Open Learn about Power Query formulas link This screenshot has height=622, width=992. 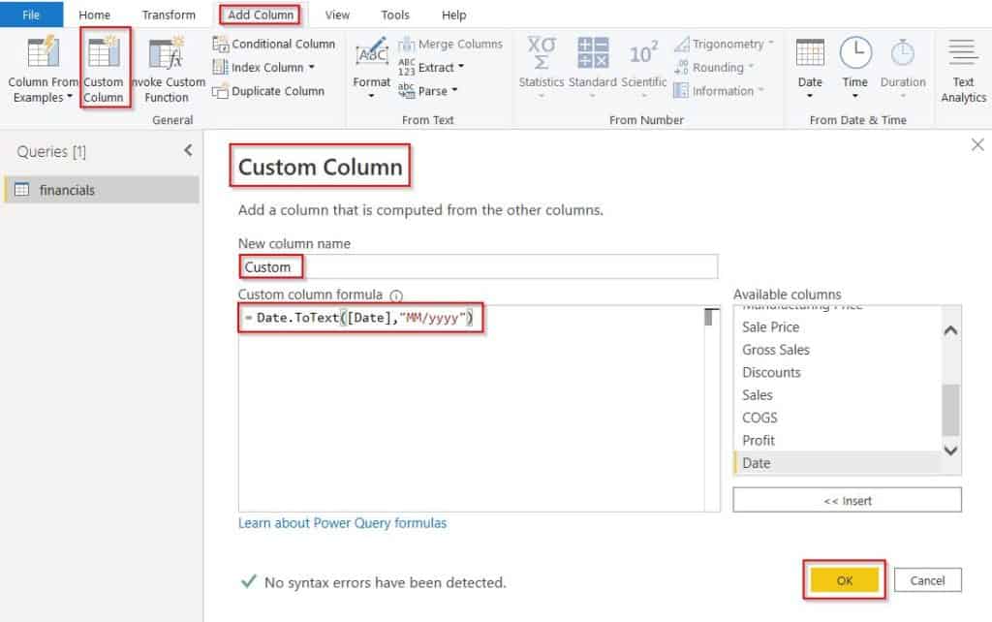pyautogui.click(x=342, y=522)
